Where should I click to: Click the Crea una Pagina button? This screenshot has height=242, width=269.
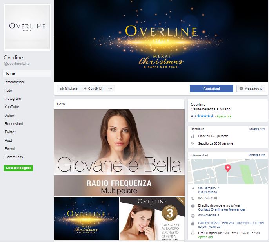(18, 168)
